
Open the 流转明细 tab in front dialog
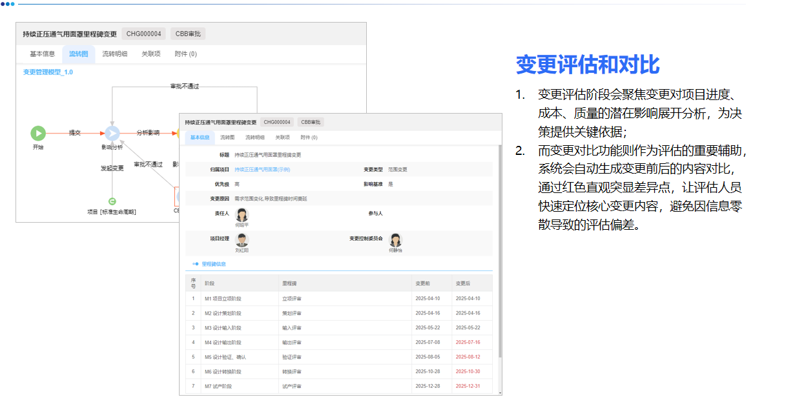coord(254,137)
